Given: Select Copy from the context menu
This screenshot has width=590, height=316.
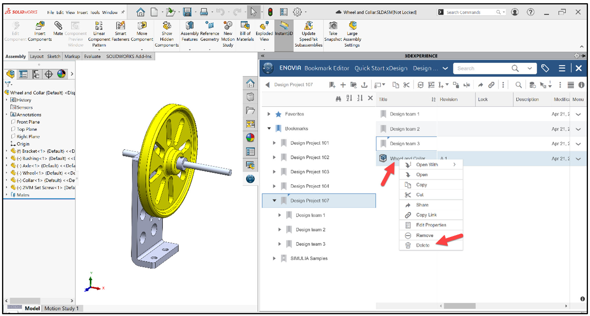Looking at the screenshot, I should pyautogui.click(x=422, y=184).
